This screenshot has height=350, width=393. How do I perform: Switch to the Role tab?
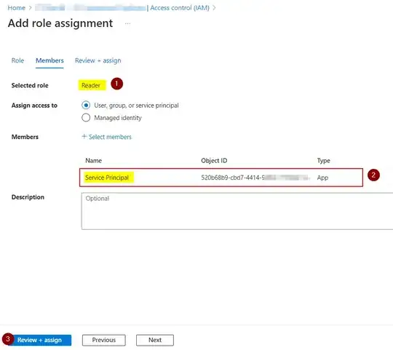[17, 60]
